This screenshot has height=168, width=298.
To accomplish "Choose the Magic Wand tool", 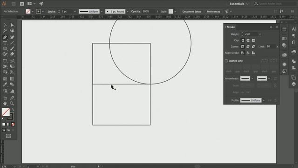I will pos(5,31).
